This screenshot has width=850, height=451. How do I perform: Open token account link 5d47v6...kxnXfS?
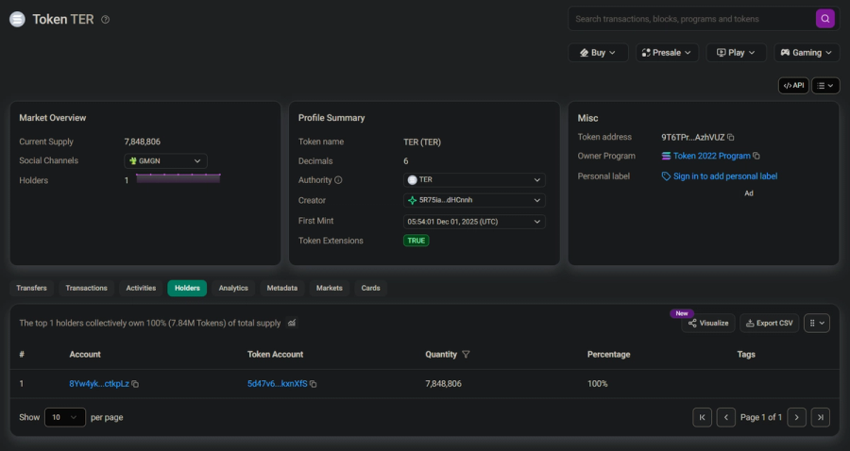pyautogui.click(x=277, y=384)
